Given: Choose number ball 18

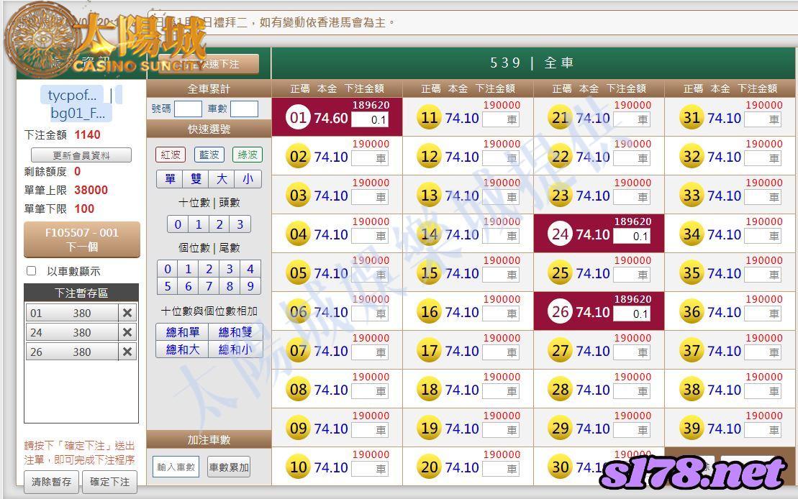Looking at the screenshot, I should pos(429,390).
